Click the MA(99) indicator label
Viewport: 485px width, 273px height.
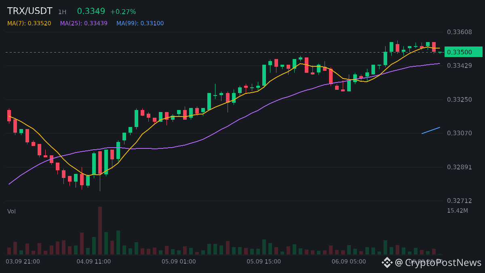(140, 23)
